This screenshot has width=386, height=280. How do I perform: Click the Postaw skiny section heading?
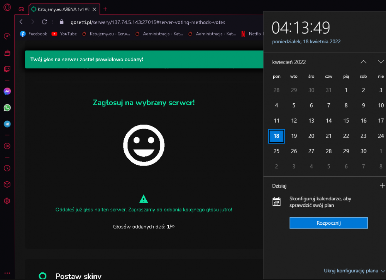(x=78, y=276)
